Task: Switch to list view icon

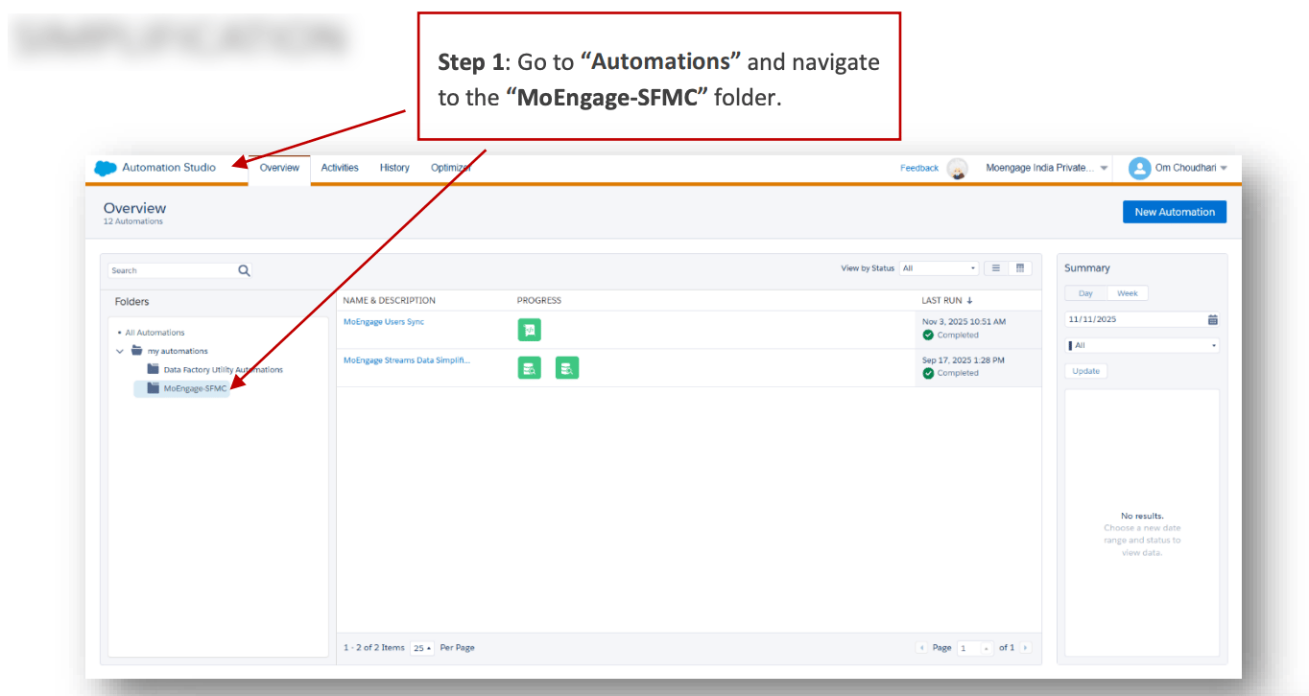Action: tap(996, 268)
